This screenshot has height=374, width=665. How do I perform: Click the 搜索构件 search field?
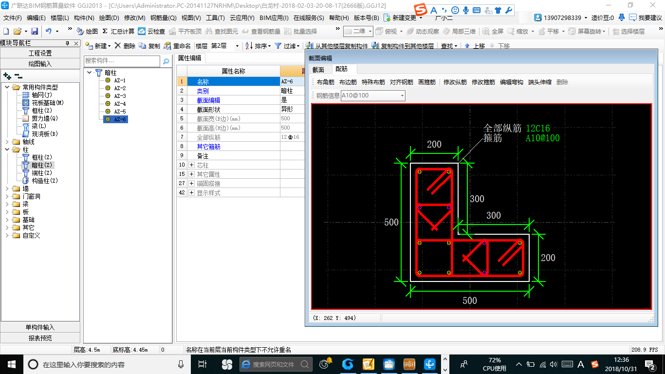(122, 61)
